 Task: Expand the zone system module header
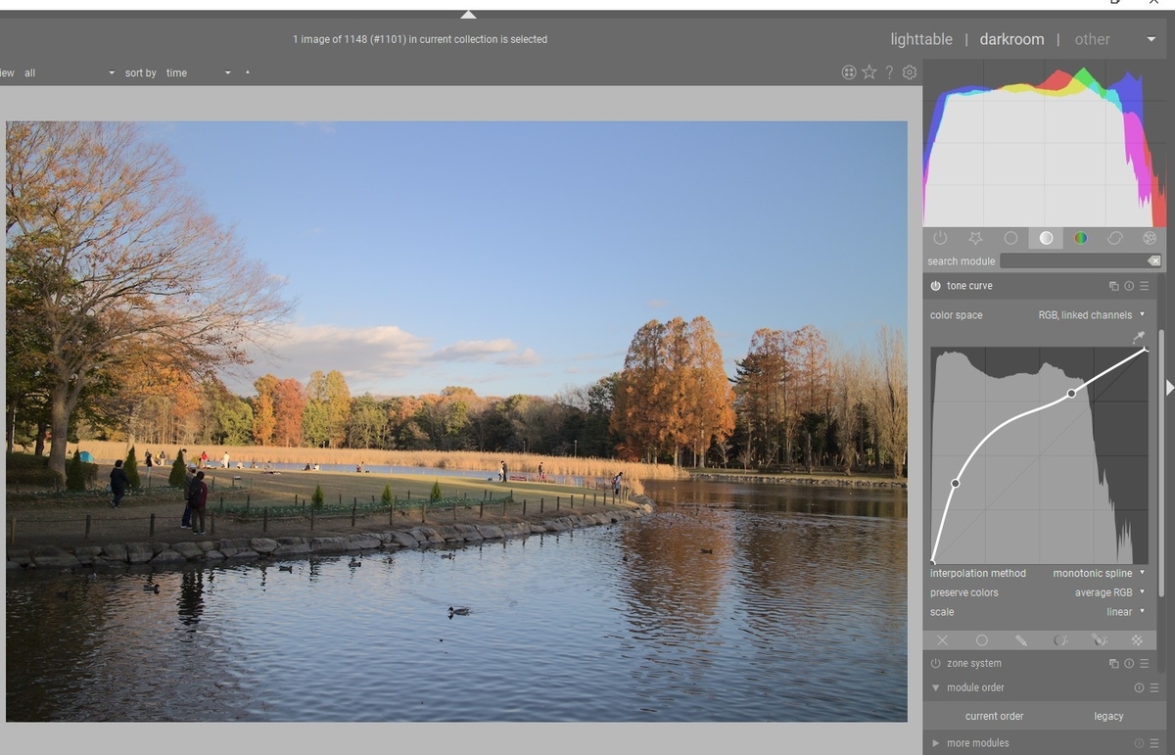974,663
